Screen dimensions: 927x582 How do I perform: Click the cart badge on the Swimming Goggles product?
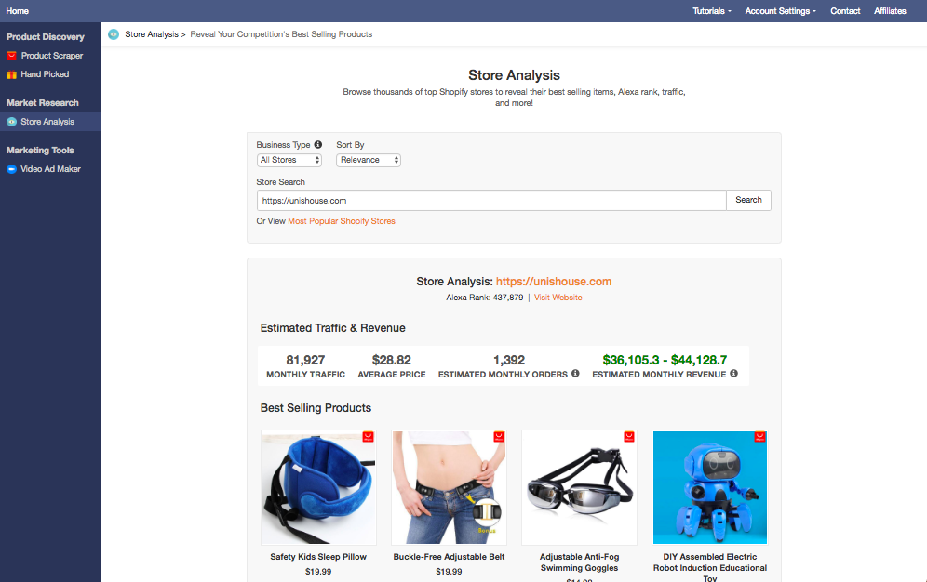point(629,436)
